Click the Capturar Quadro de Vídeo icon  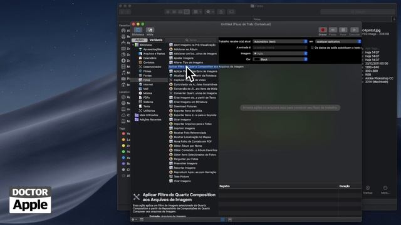(x=171, y=80)
